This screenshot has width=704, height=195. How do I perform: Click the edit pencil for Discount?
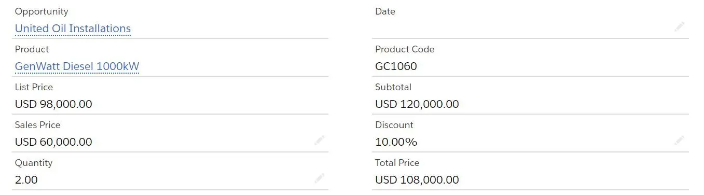[679, 141]
